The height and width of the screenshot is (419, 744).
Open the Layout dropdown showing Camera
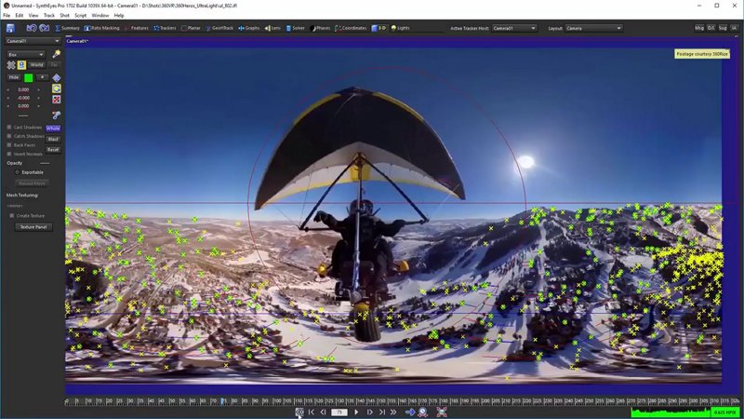593,28
